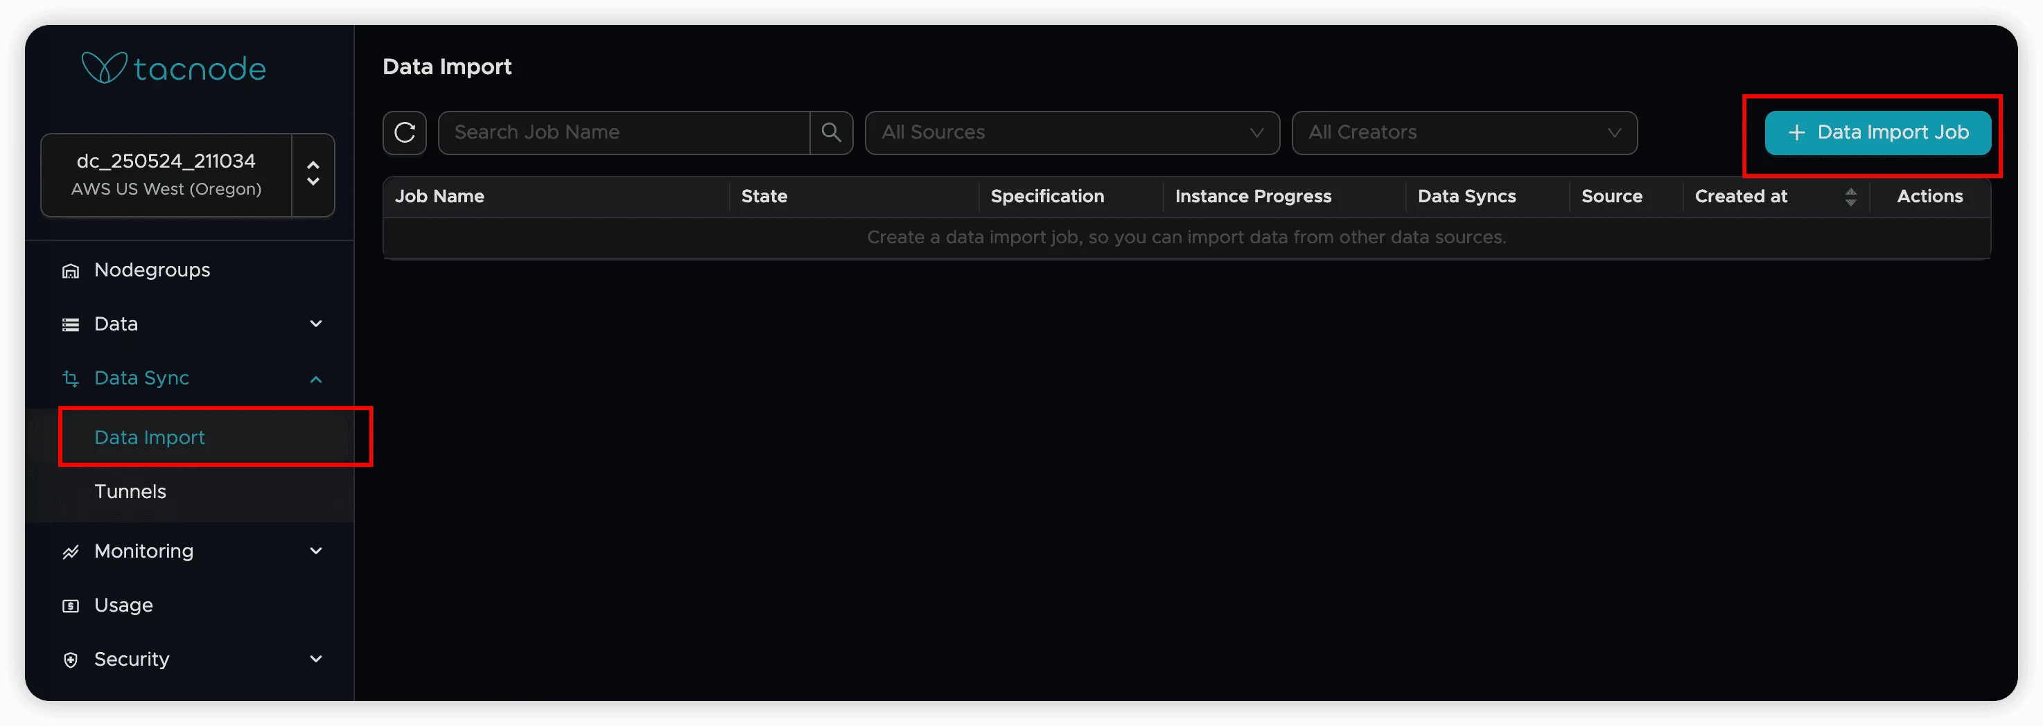The image size is (2043, 726).
Task: Open the Tunnels page
Action: pyautogui.click(x=130, y=491)
